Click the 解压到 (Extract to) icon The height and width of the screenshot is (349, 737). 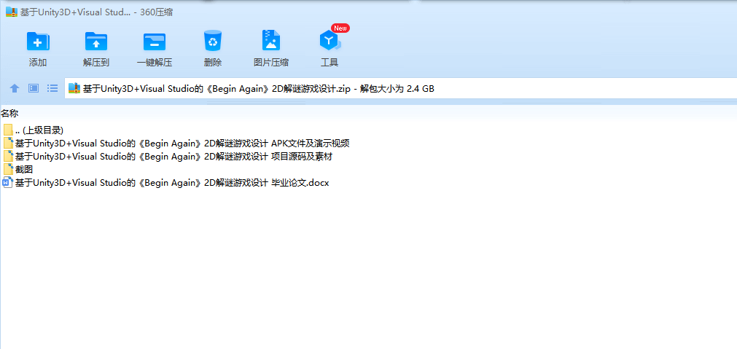[x=96, y=42]
